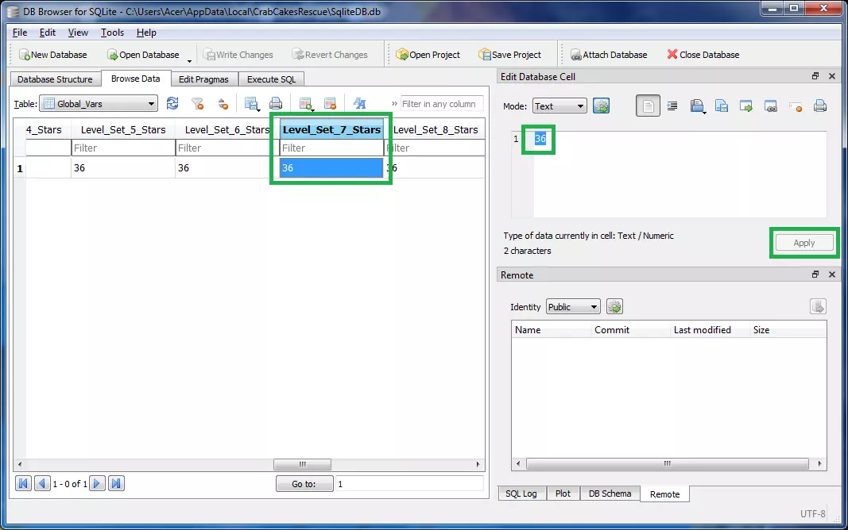Viewport: 848px width, 530px height.
Task: Click the Save Project icon
Action: tap(484, 55)
